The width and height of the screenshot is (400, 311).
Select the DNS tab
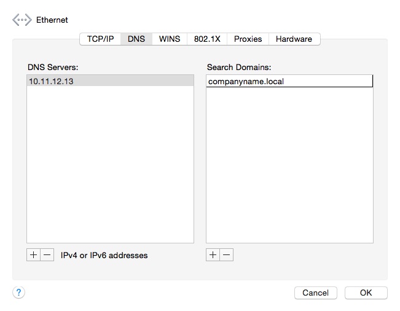click(136, 39)
